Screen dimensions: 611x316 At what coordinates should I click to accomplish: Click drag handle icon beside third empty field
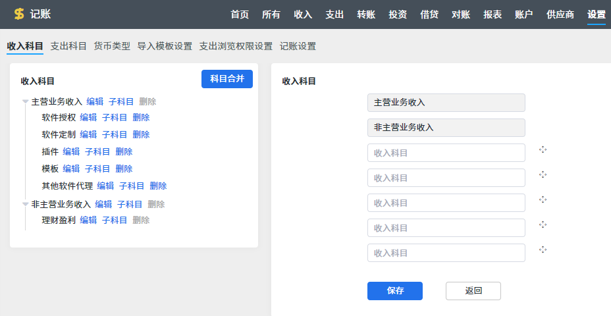543,199
